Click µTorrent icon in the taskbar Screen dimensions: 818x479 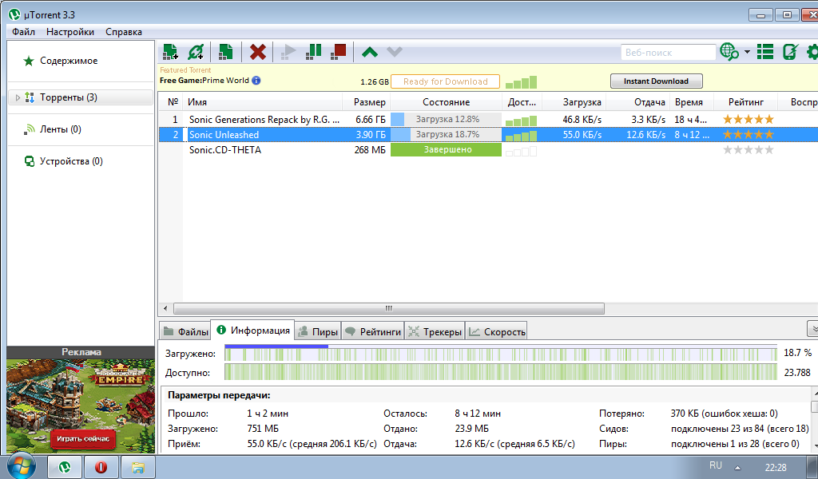[65, 467]
